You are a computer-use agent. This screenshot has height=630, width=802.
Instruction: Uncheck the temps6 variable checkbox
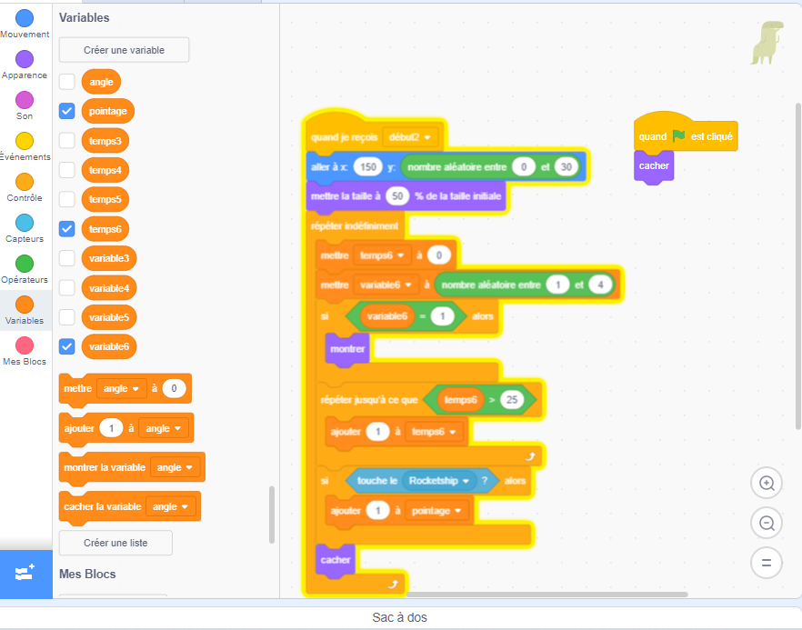tap(67, 228)
